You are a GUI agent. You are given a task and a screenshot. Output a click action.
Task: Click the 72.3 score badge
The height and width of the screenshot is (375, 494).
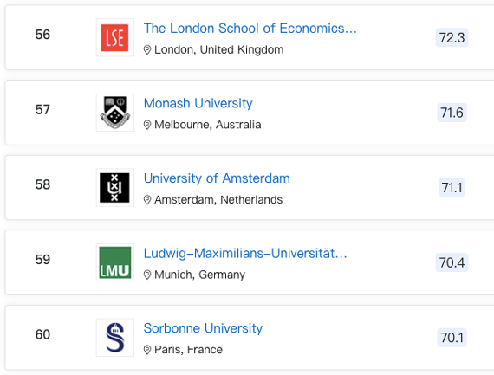[x=452, y=37]
